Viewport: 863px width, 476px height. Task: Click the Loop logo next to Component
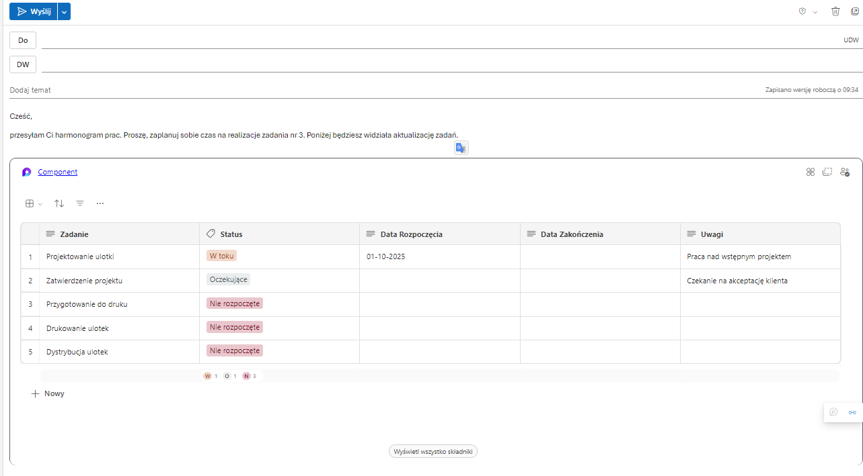[27, 172]
